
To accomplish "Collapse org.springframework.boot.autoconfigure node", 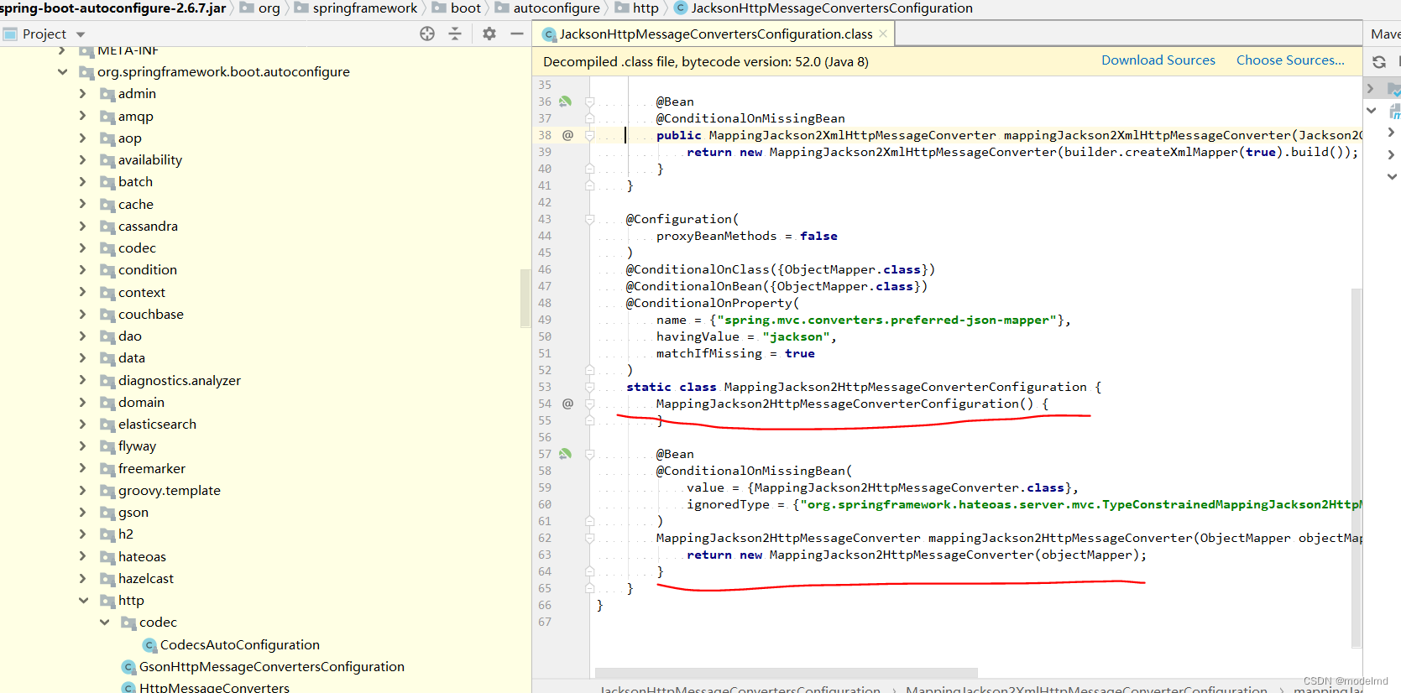I will [x=62, y=72].
